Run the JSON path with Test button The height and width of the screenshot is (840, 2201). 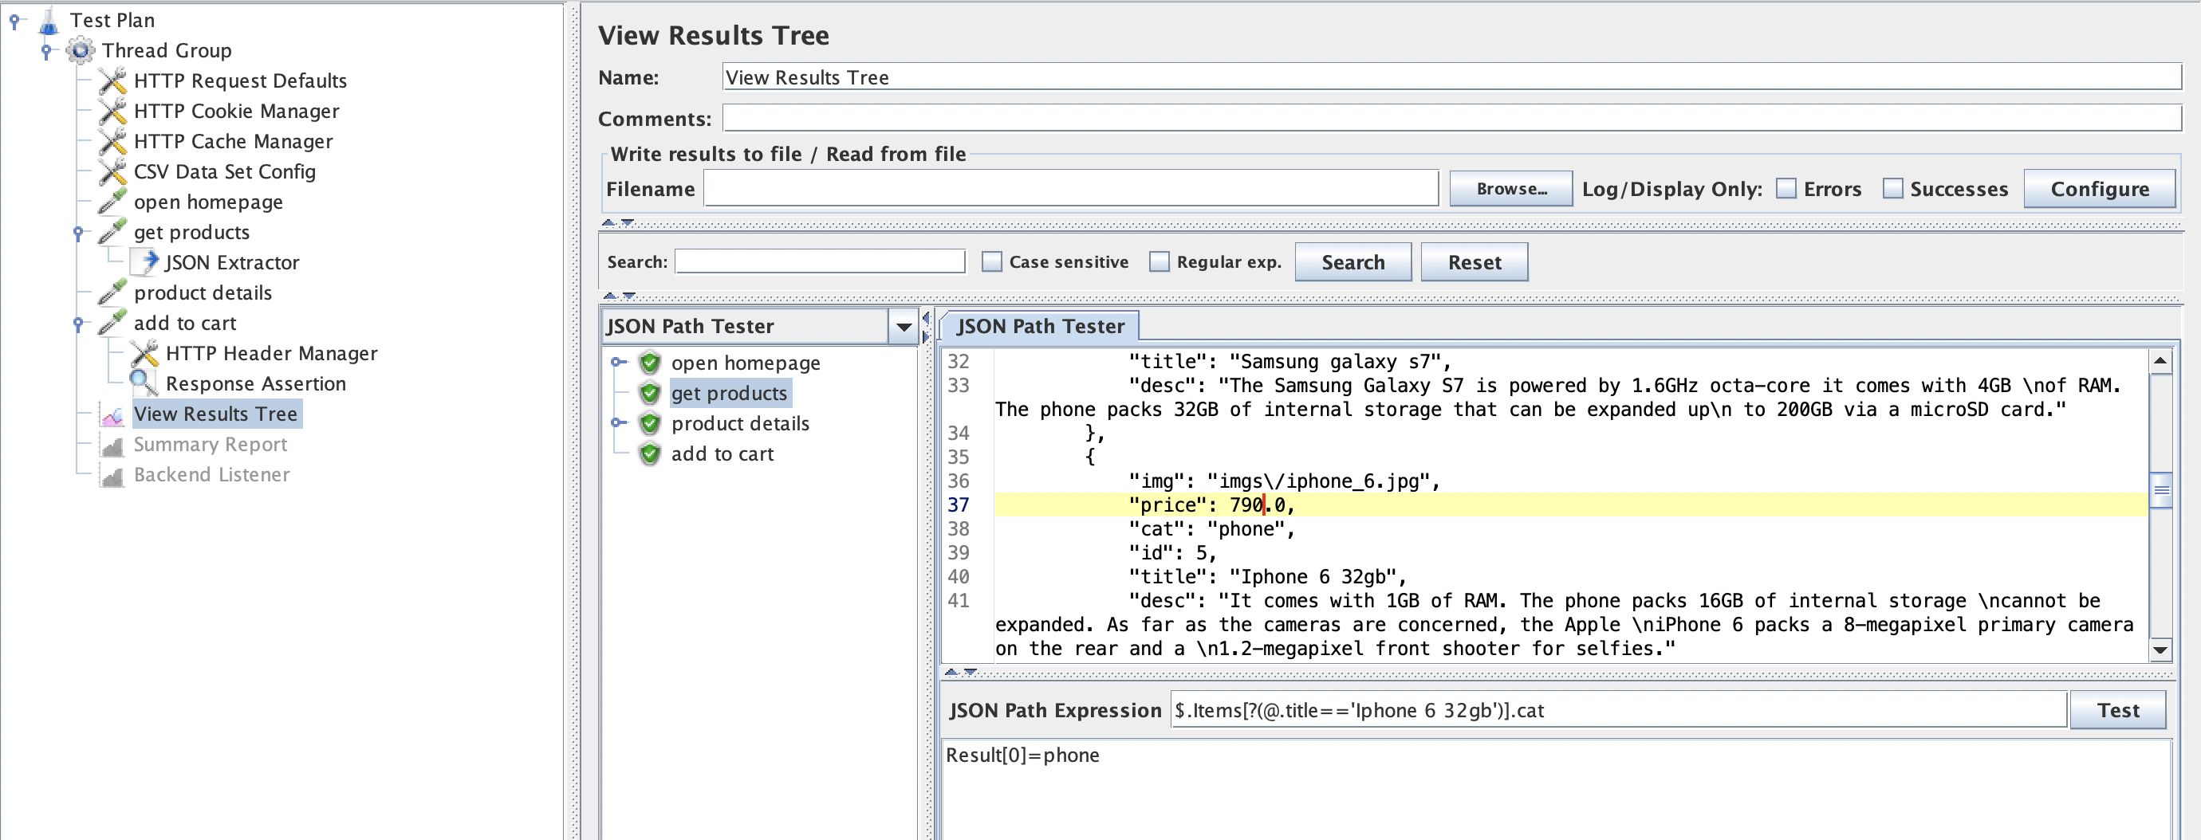[x=2117, y=710]
